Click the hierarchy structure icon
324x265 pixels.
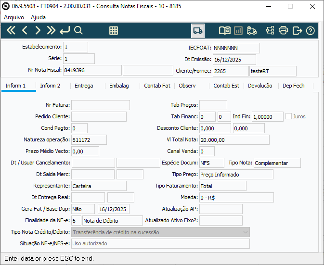(270, 31)
